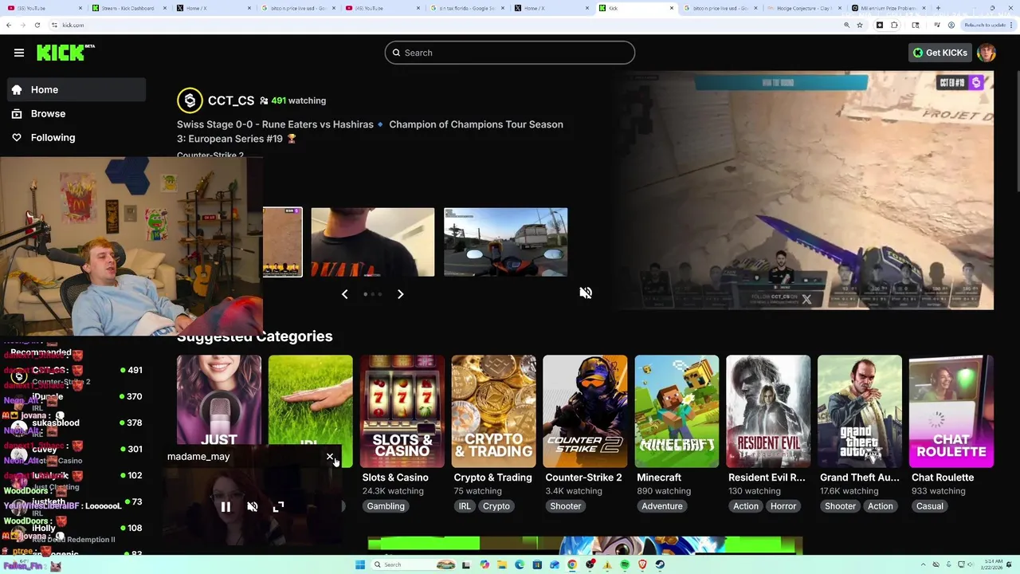Select the black t-shirt stream thumbnail
Screen dimensions: 1020x574
click(x=373, y=242)
